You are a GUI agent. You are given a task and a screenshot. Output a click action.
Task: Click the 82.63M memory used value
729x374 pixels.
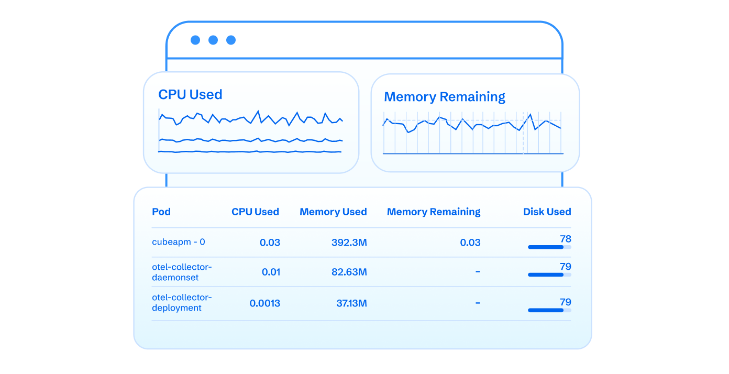coord(349,272)
